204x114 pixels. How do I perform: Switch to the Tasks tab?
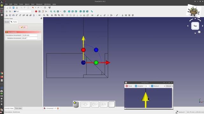point(14,22)
